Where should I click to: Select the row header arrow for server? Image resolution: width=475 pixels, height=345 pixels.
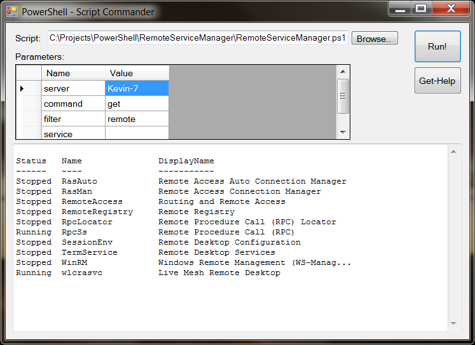[x=29, y=88]
